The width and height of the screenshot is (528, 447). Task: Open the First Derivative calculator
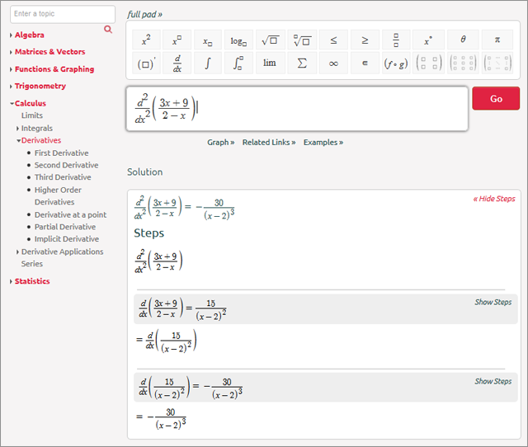tap(62, 153)
